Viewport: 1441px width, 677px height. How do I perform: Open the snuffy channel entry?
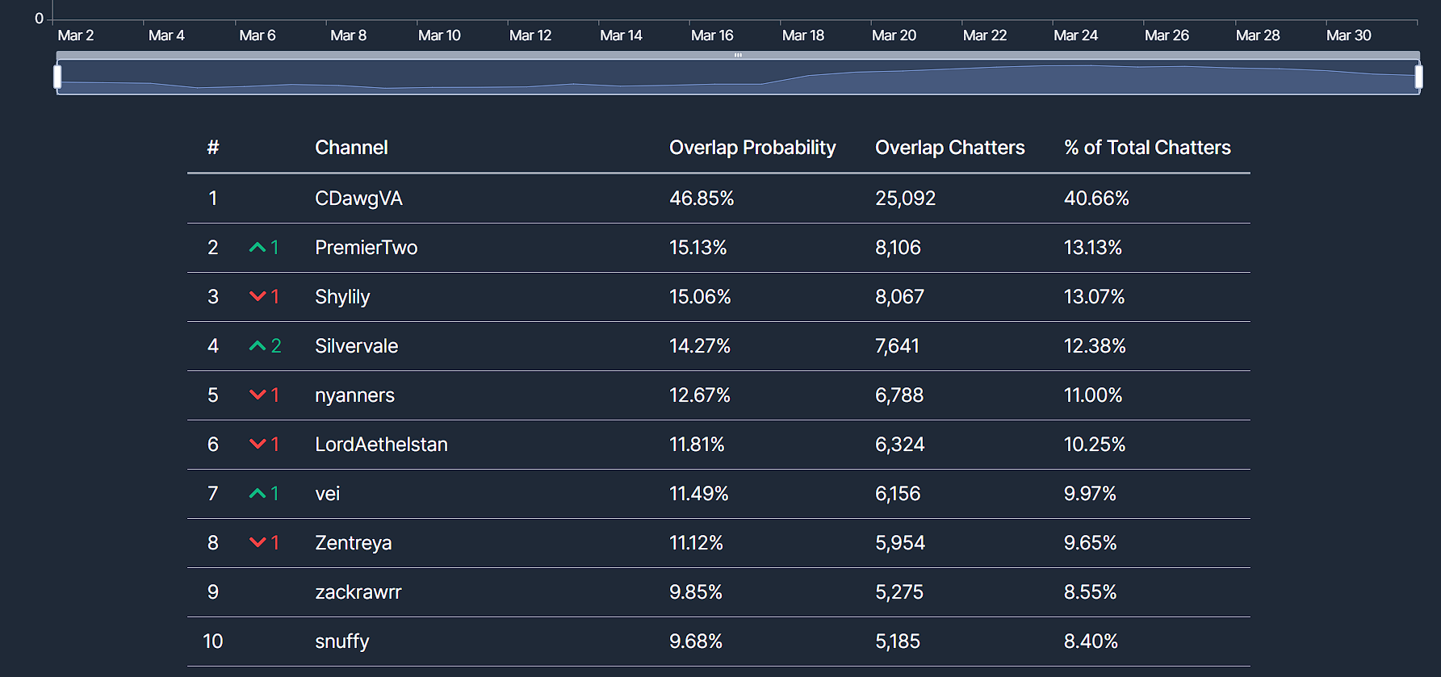coord(341,641)
